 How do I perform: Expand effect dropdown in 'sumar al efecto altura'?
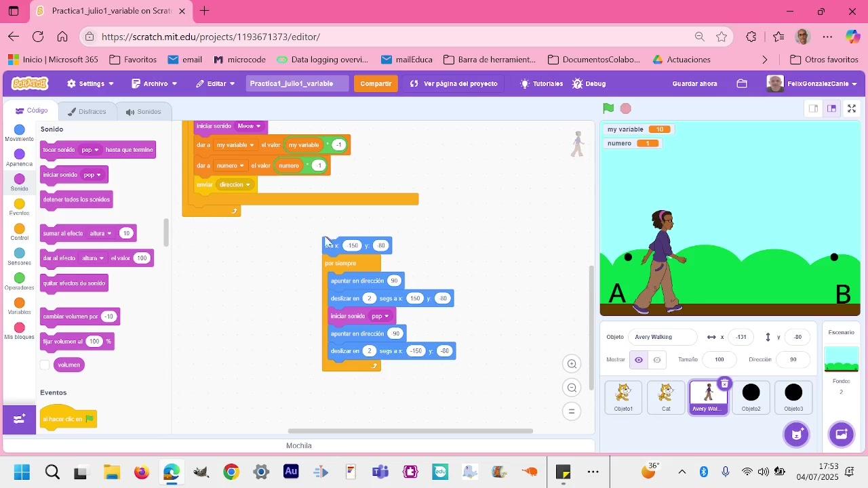coord(100,233)
